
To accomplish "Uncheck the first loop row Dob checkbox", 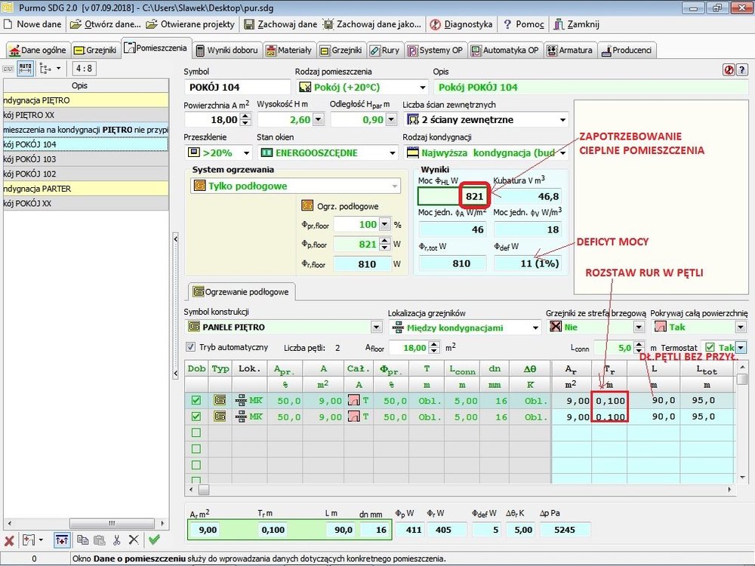I will click(x=196, y=401).
